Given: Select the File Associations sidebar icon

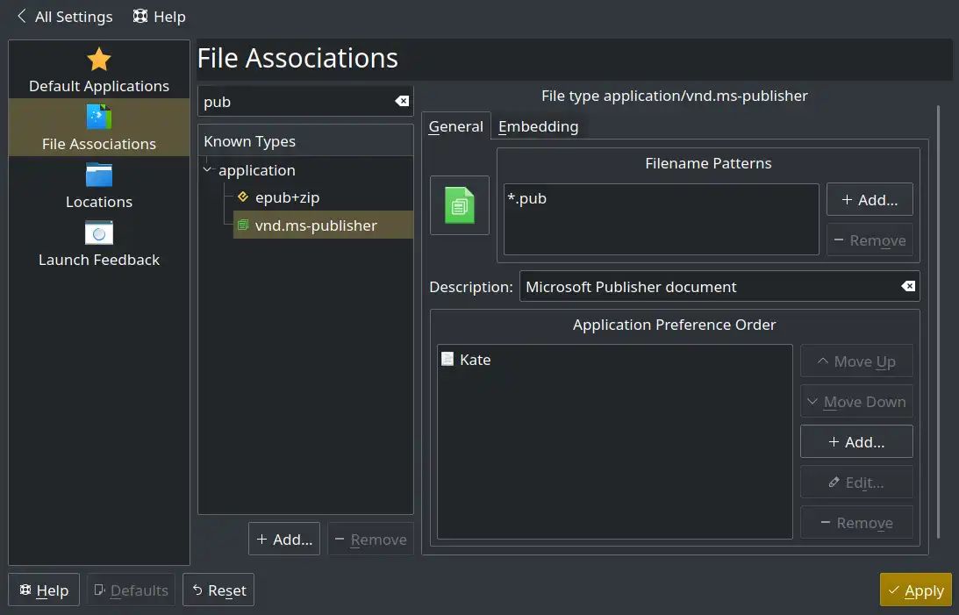Looking at the screenshot, I should [99, 118].
